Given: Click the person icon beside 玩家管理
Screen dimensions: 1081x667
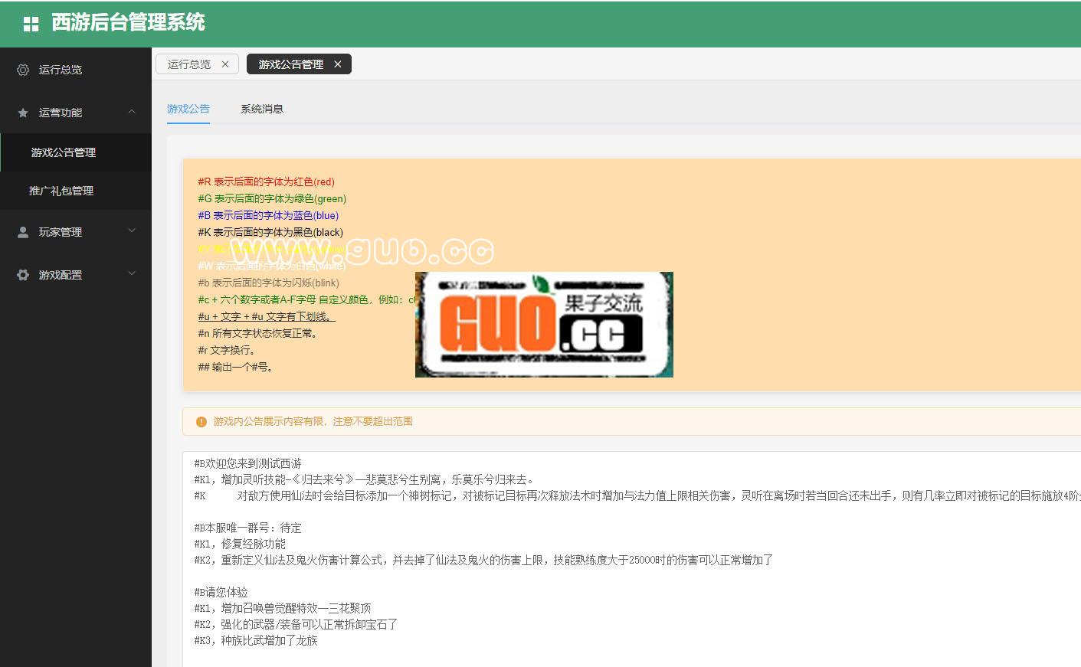Looking at the screenshot, I should [23, 232].
